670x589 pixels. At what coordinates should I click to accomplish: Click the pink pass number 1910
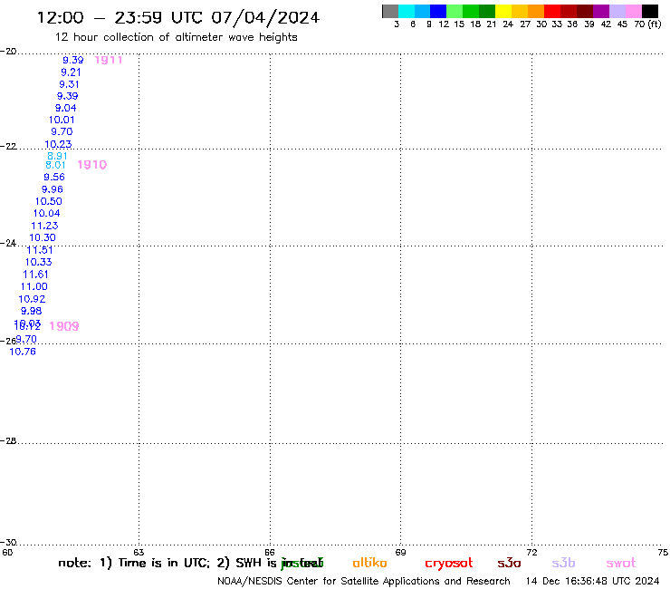point(91,165)
